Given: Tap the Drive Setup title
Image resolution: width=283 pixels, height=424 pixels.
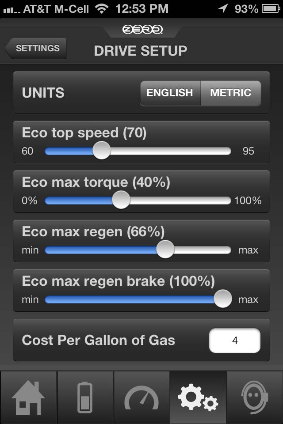Looking at the screenshot, I should (x=141, y=51).
